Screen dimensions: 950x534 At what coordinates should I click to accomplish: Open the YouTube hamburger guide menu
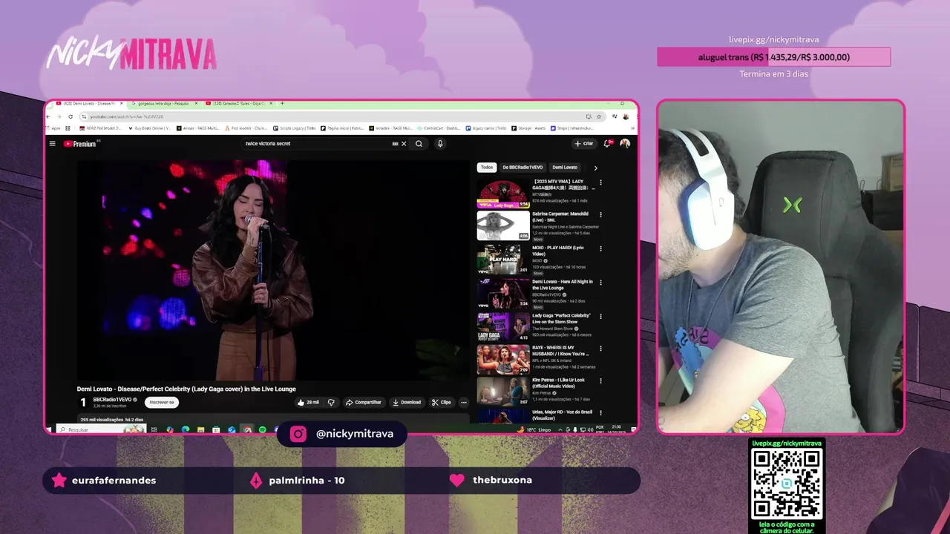[x=52, y=144]
